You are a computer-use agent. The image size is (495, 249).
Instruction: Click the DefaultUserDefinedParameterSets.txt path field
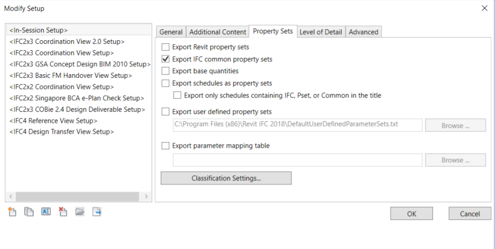(x=298, y=125)
